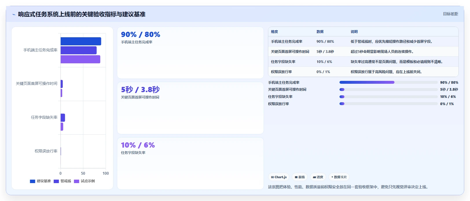Open the 10% / 6% data card
Viewport: 470px width, 201px height.
pos(190,163)
